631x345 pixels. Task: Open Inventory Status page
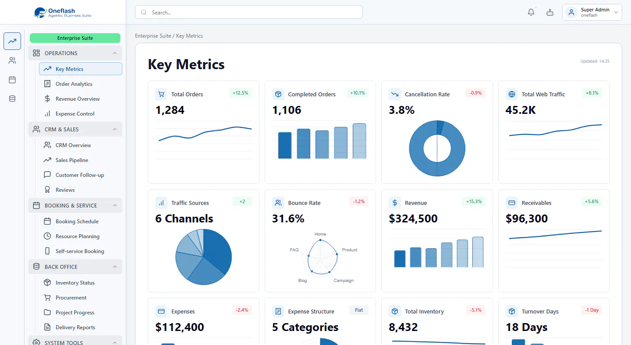(x=81, y=282)
